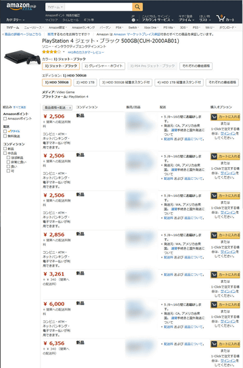Expand the Xbox One submenu in navigation bar
This screenshot has height=368, width=243.
151,28
